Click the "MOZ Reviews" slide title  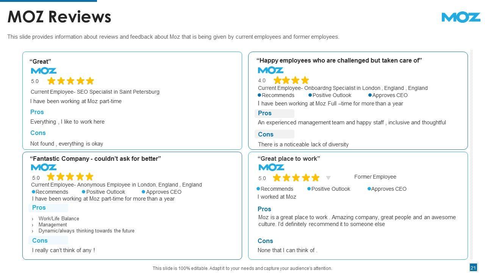[x=59, y=17]
